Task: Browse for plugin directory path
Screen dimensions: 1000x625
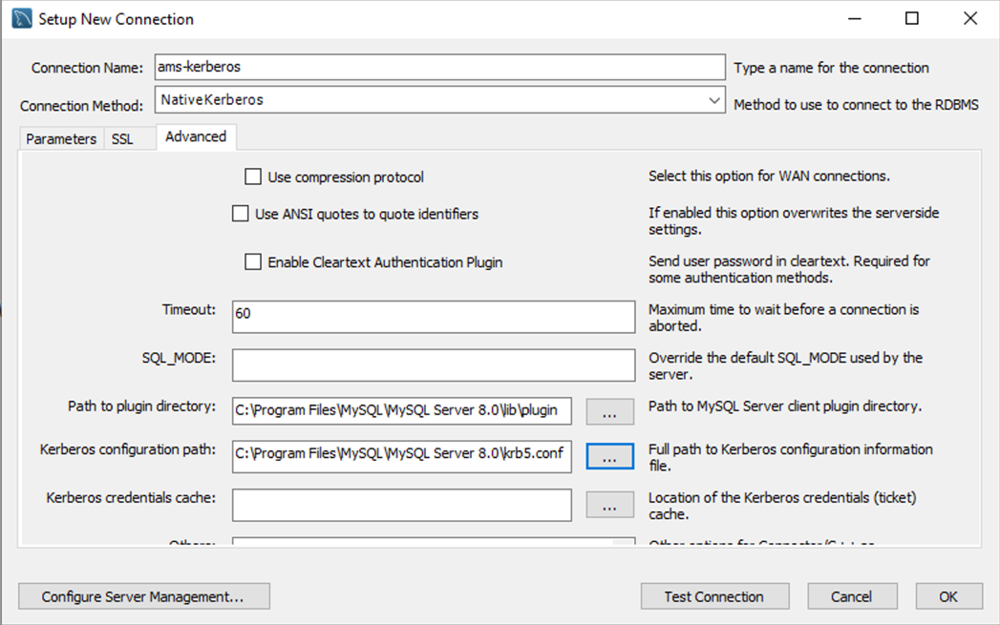Action: (609, 411)
